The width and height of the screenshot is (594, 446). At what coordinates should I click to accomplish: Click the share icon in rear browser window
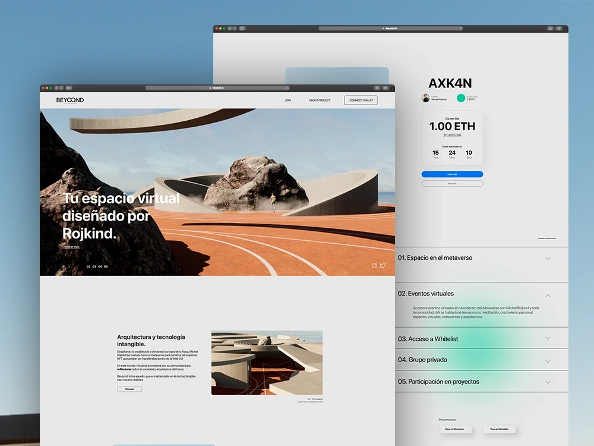tap(550, 29)
